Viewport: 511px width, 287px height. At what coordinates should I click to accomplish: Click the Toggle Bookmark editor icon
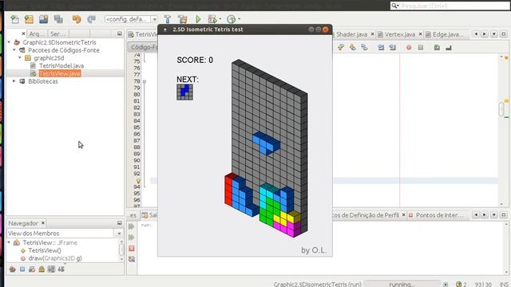[x=364, y=48]
